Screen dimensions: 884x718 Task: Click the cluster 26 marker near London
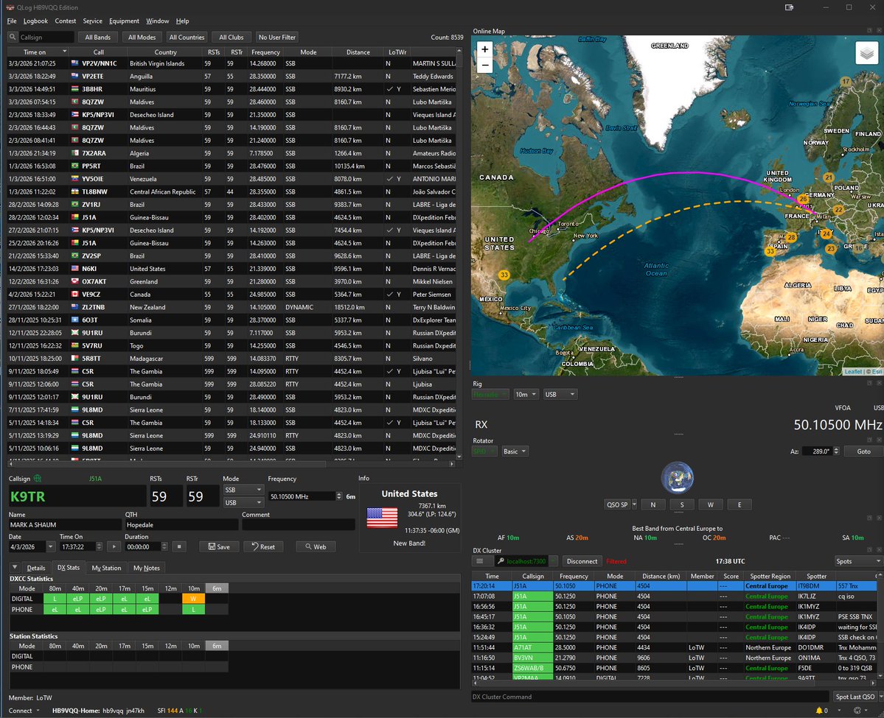(804, 199)
